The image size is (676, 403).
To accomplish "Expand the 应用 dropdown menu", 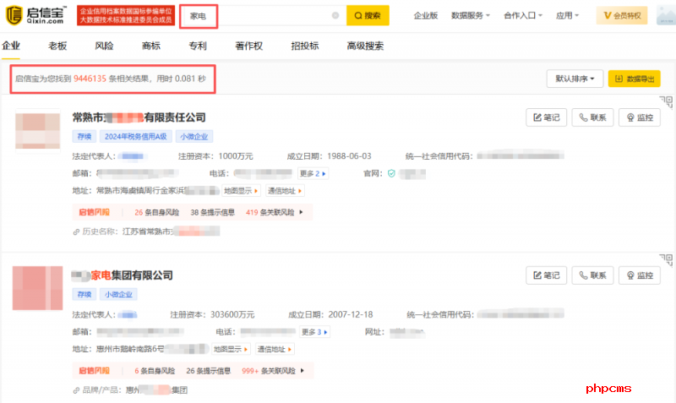I will [567, 15].
